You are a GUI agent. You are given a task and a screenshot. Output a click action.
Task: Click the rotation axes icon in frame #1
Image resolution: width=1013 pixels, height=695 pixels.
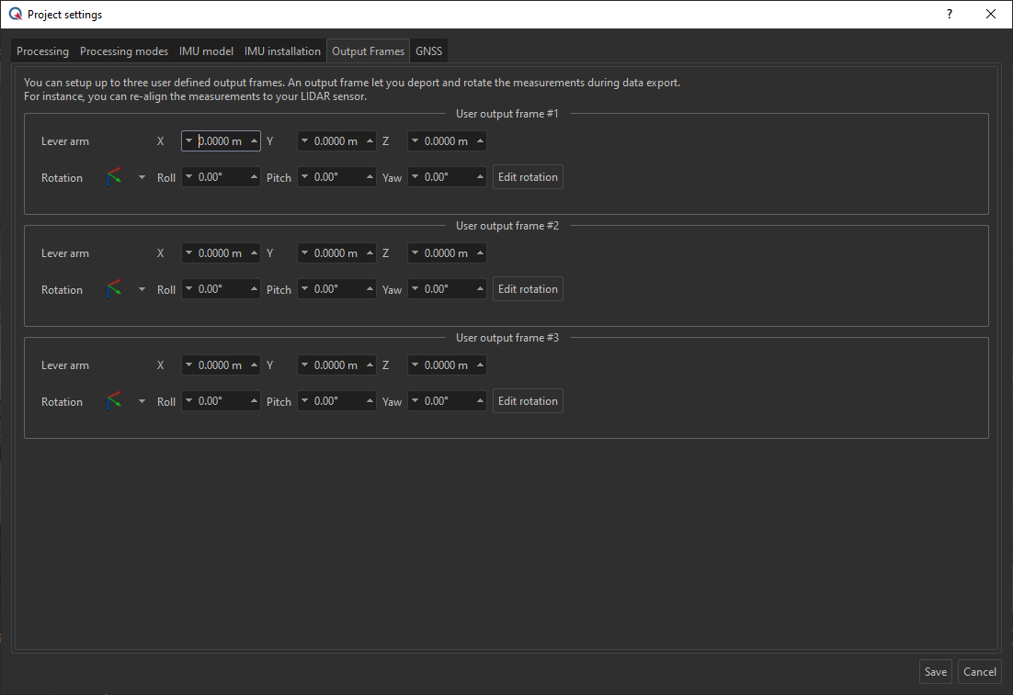(x=114, y=177)
